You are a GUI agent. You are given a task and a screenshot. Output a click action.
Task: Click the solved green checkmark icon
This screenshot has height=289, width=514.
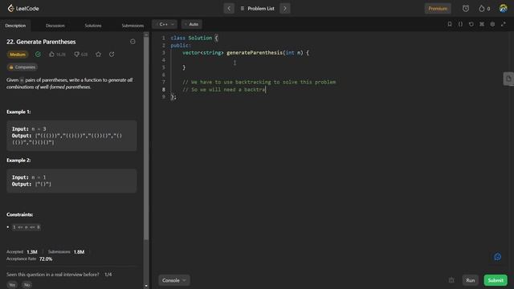pos(38,55)
